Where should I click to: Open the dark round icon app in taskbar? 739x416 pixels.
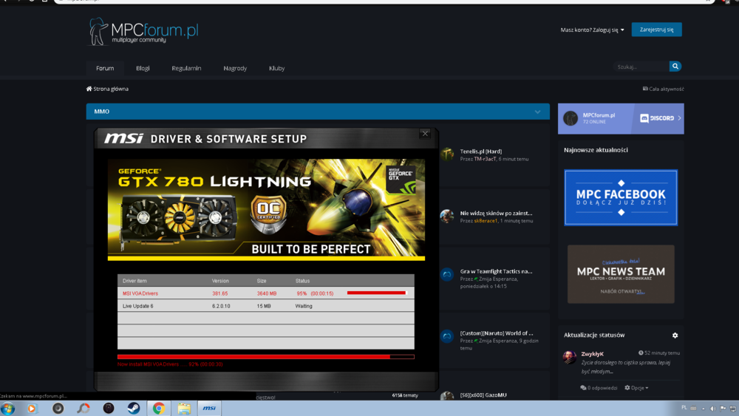point(109,409)
